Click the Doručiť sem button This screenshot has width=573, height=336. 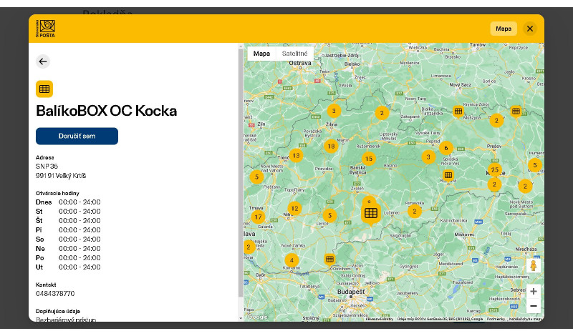(x=77, y=136)
